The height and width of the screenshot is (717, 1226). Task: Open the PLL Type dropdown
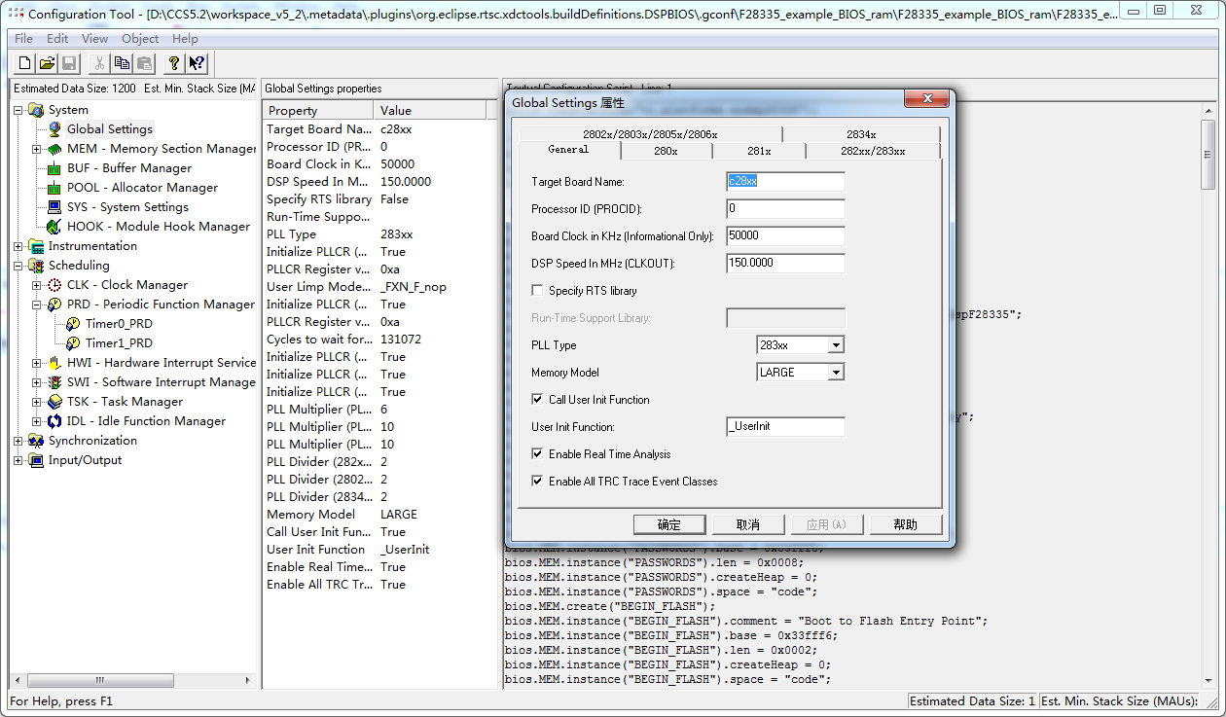coord(835,345)
